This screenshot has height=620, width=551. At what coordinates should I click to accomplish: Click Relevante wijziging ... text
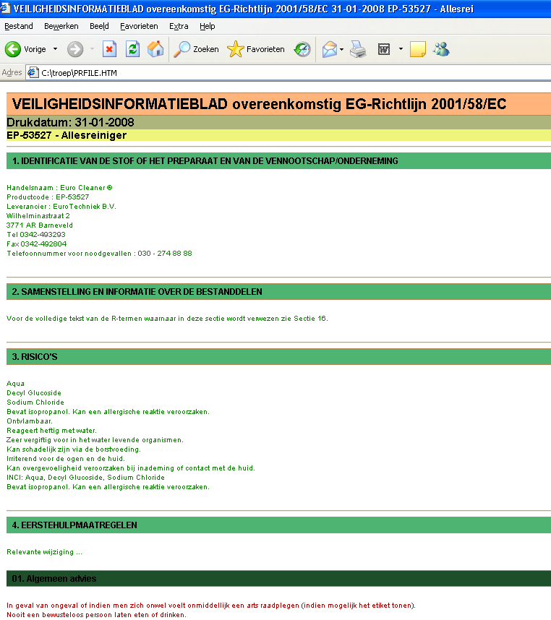click(44, 552)
